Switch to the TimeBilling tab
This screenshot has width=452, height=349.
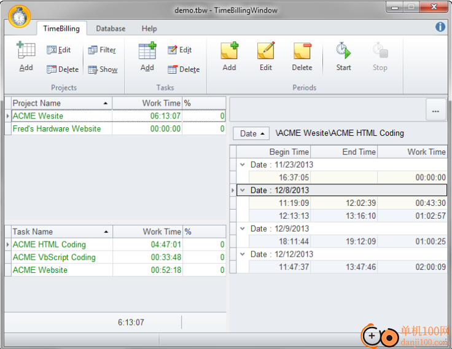point(61,28)
